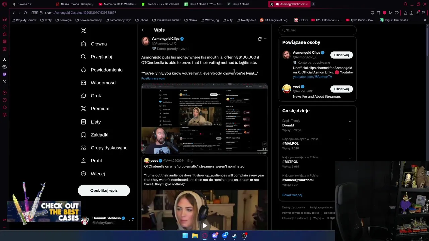Click the Opublikuj wpis button

(x=104, y=190)
